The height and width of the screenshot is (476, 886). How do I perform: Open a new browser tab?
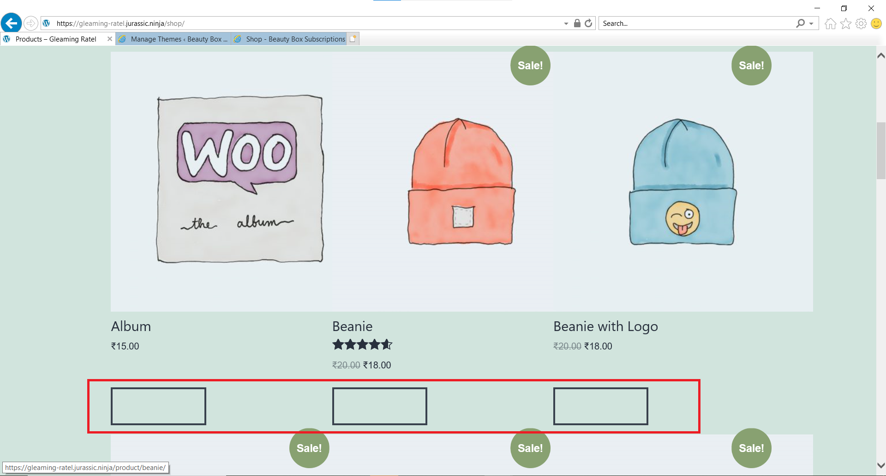353,39
